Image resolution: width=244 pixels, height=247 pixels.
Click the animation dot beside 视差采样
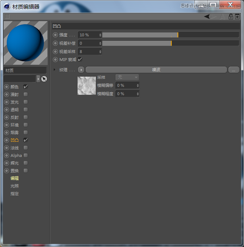(55, 52)
